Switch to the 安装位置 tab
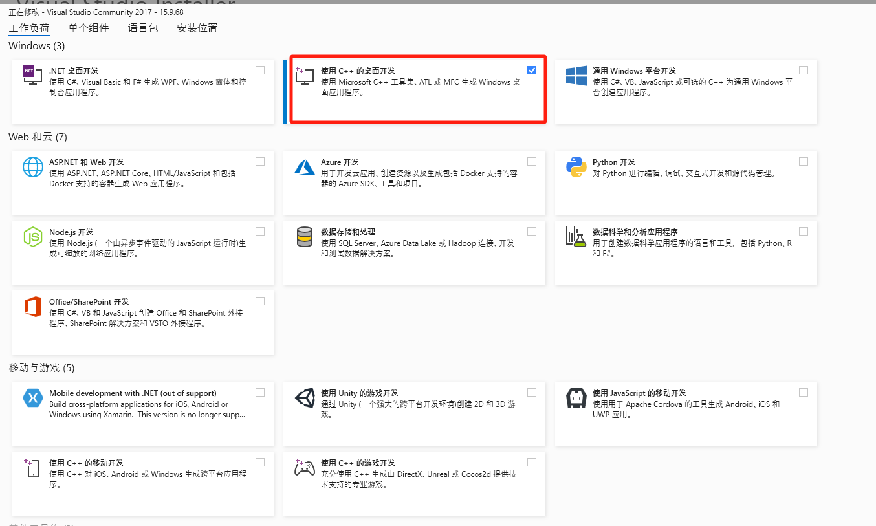 (x=197, y=28)
